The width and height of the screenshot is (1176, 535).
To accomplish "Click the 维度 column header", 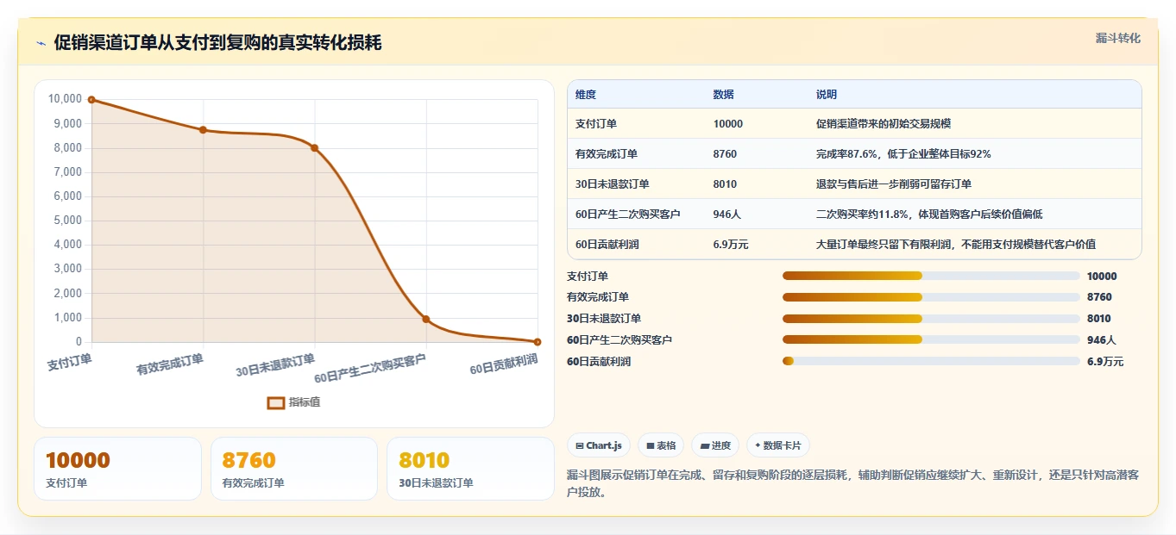I will 586,95.
